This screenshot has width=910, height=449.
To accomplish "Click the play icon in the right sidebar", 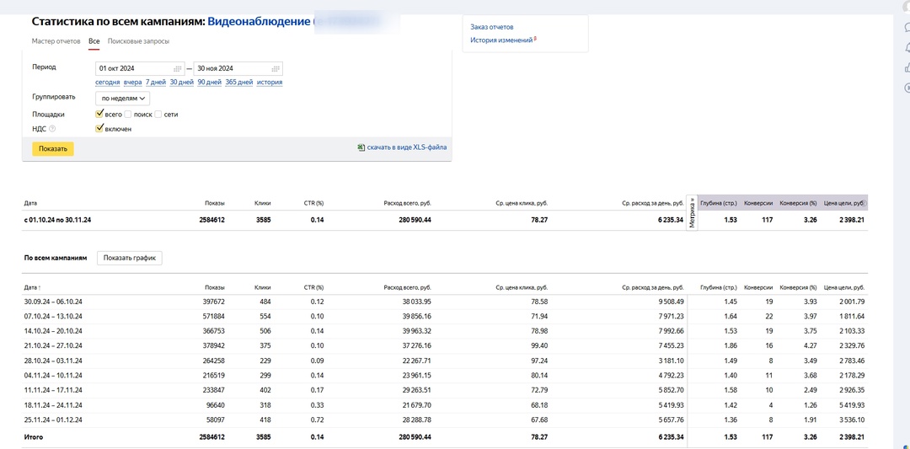I will (x=907, y=88).
